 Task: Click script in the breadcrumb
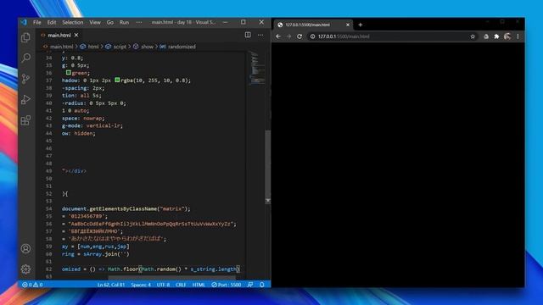click(x=120, y=47)
